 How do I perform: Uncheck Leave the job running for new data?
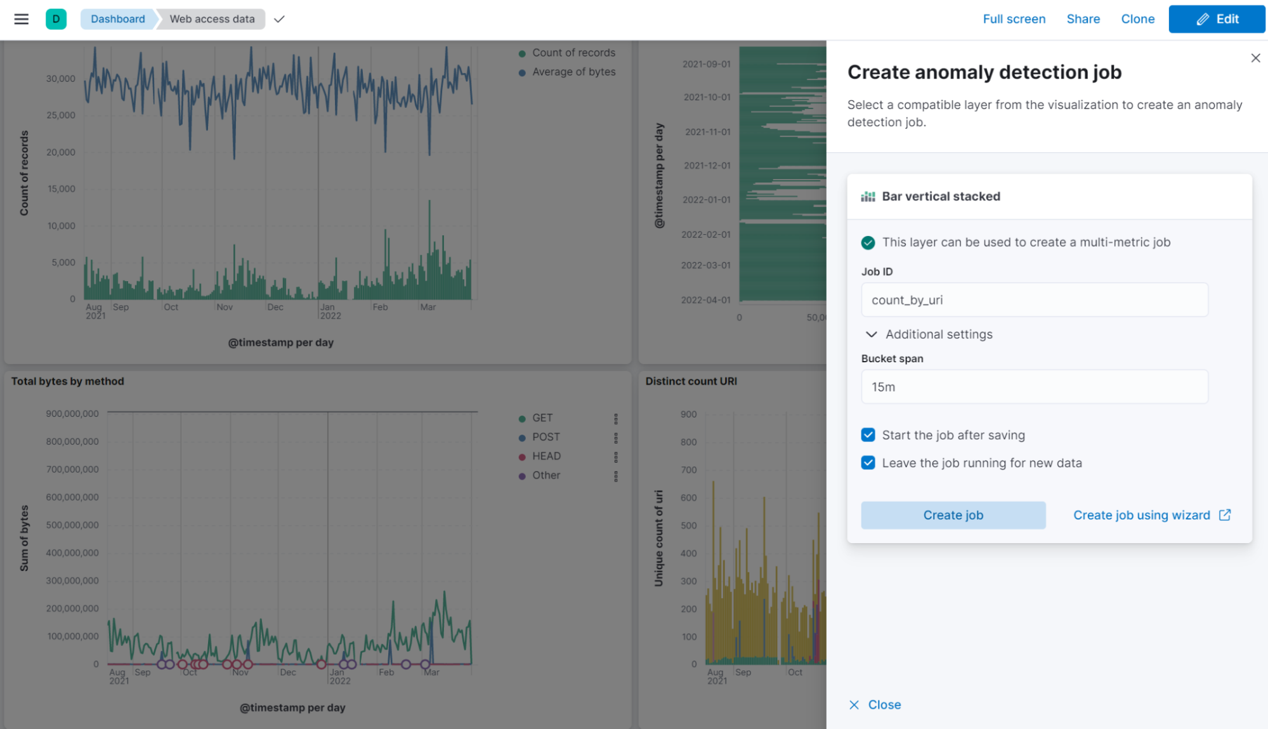pyautogui.click(x=868, y=463)
